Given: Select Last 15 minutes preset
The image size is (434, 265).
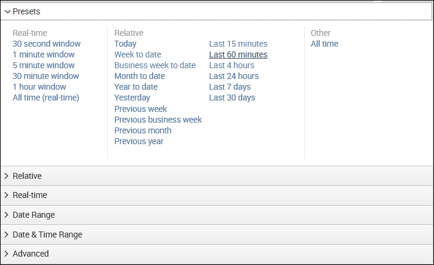Looking at the screenshot, I should (x=238, y=44).
